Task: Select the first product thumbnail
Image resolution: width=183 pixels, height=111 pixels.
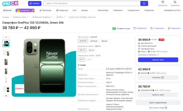Action: [x=6, y=44]
